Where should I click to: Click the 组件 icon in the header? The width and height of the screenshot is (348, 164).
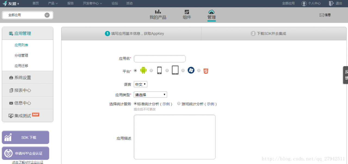(x=187, y=15)
